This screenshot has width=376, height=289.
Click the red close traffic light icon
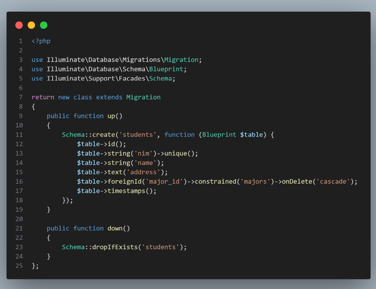(x=19, y=25)
